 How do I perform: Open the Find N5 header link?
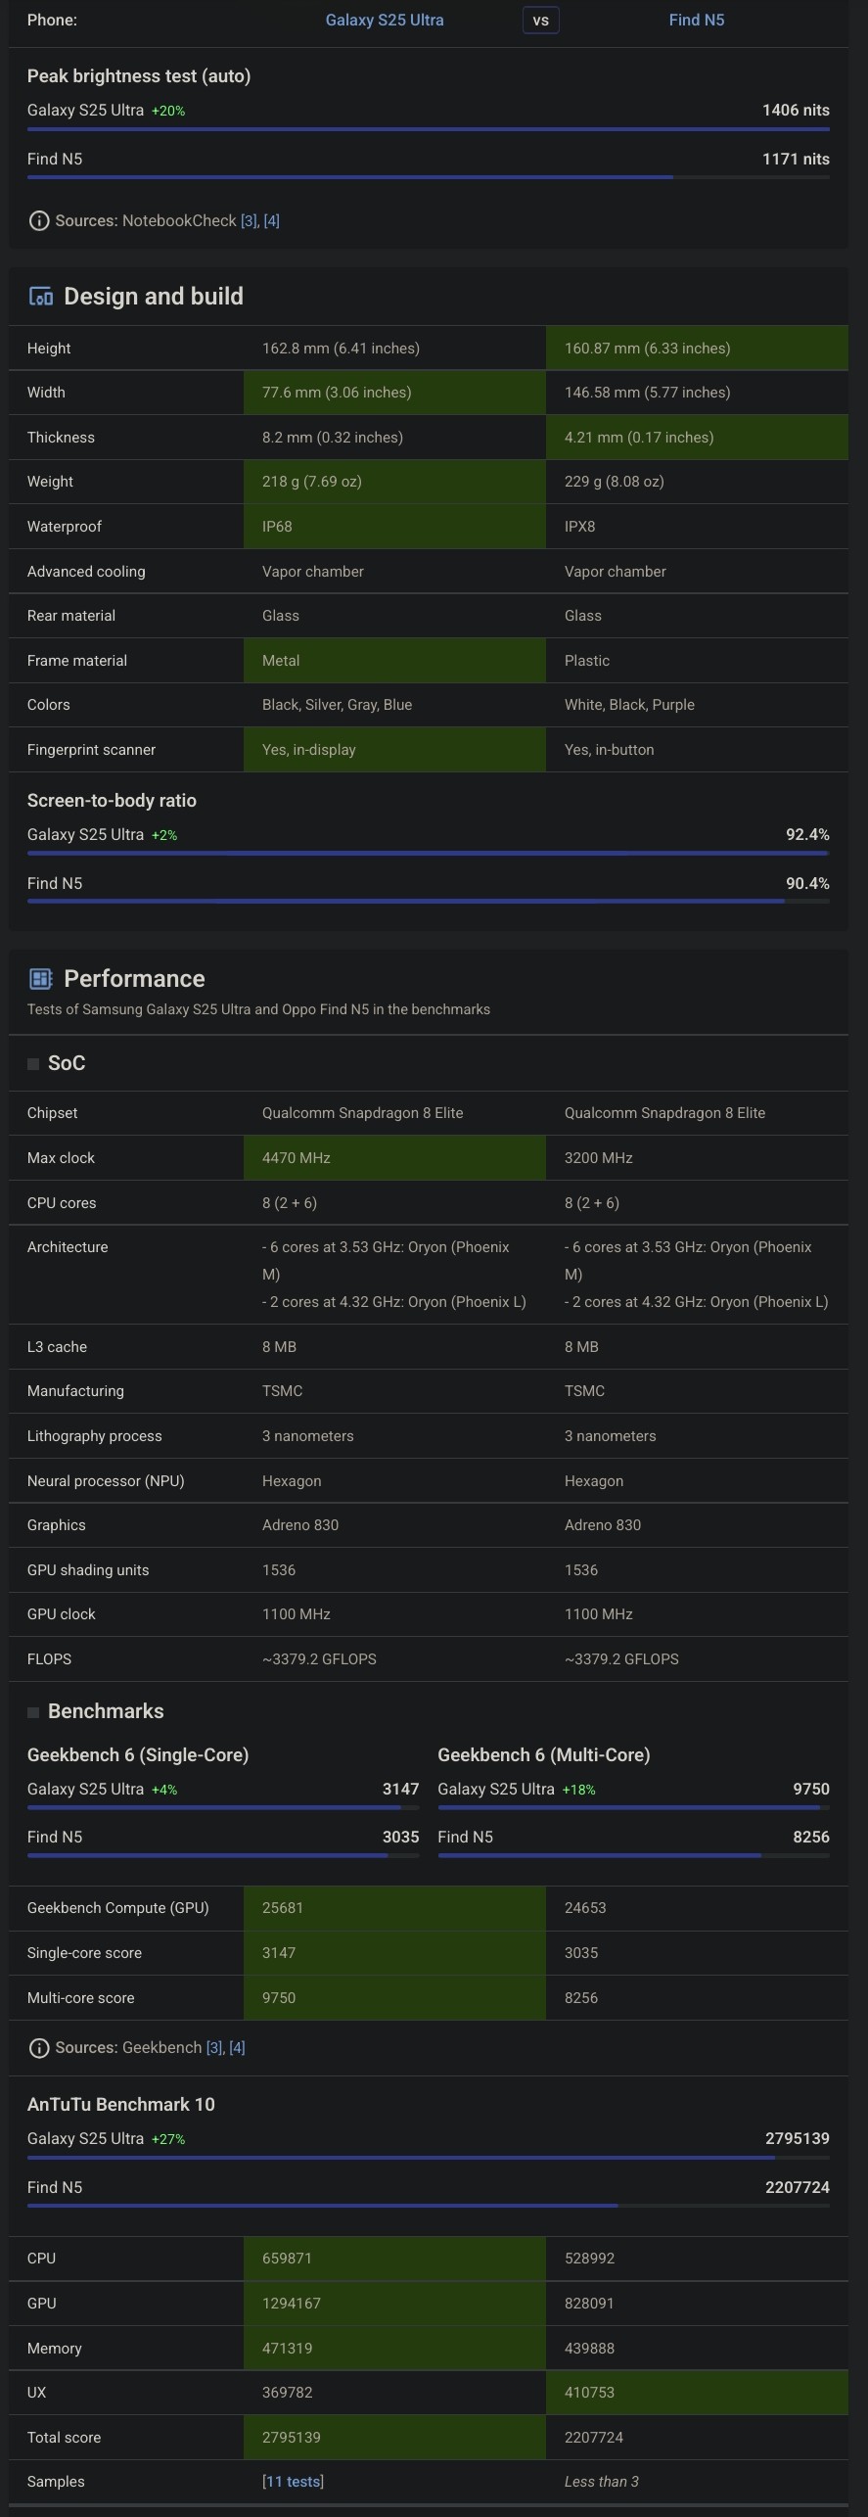(697, 20)
